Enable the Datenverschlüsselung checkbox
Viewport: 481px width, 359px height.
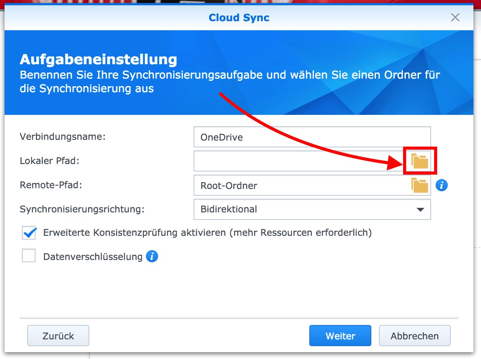click(x=29, y=256)
